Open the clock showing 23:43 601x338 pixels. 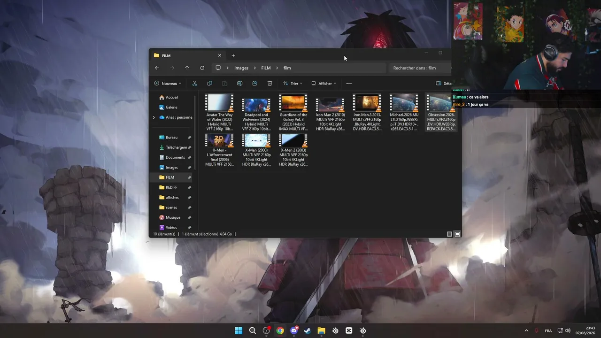click(586, 330)
